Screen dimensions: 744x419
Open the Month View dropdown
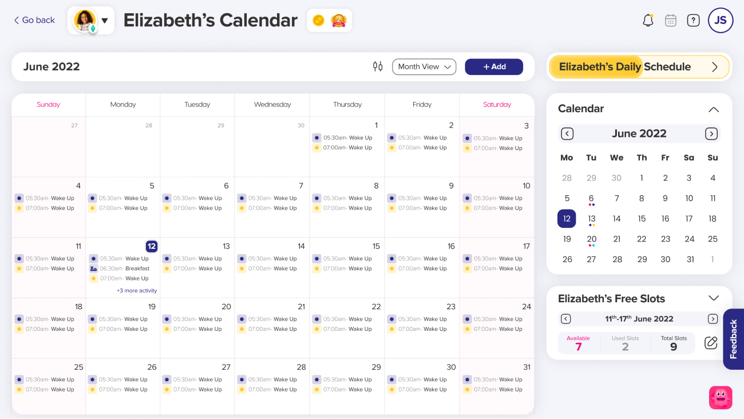point(424,67)
